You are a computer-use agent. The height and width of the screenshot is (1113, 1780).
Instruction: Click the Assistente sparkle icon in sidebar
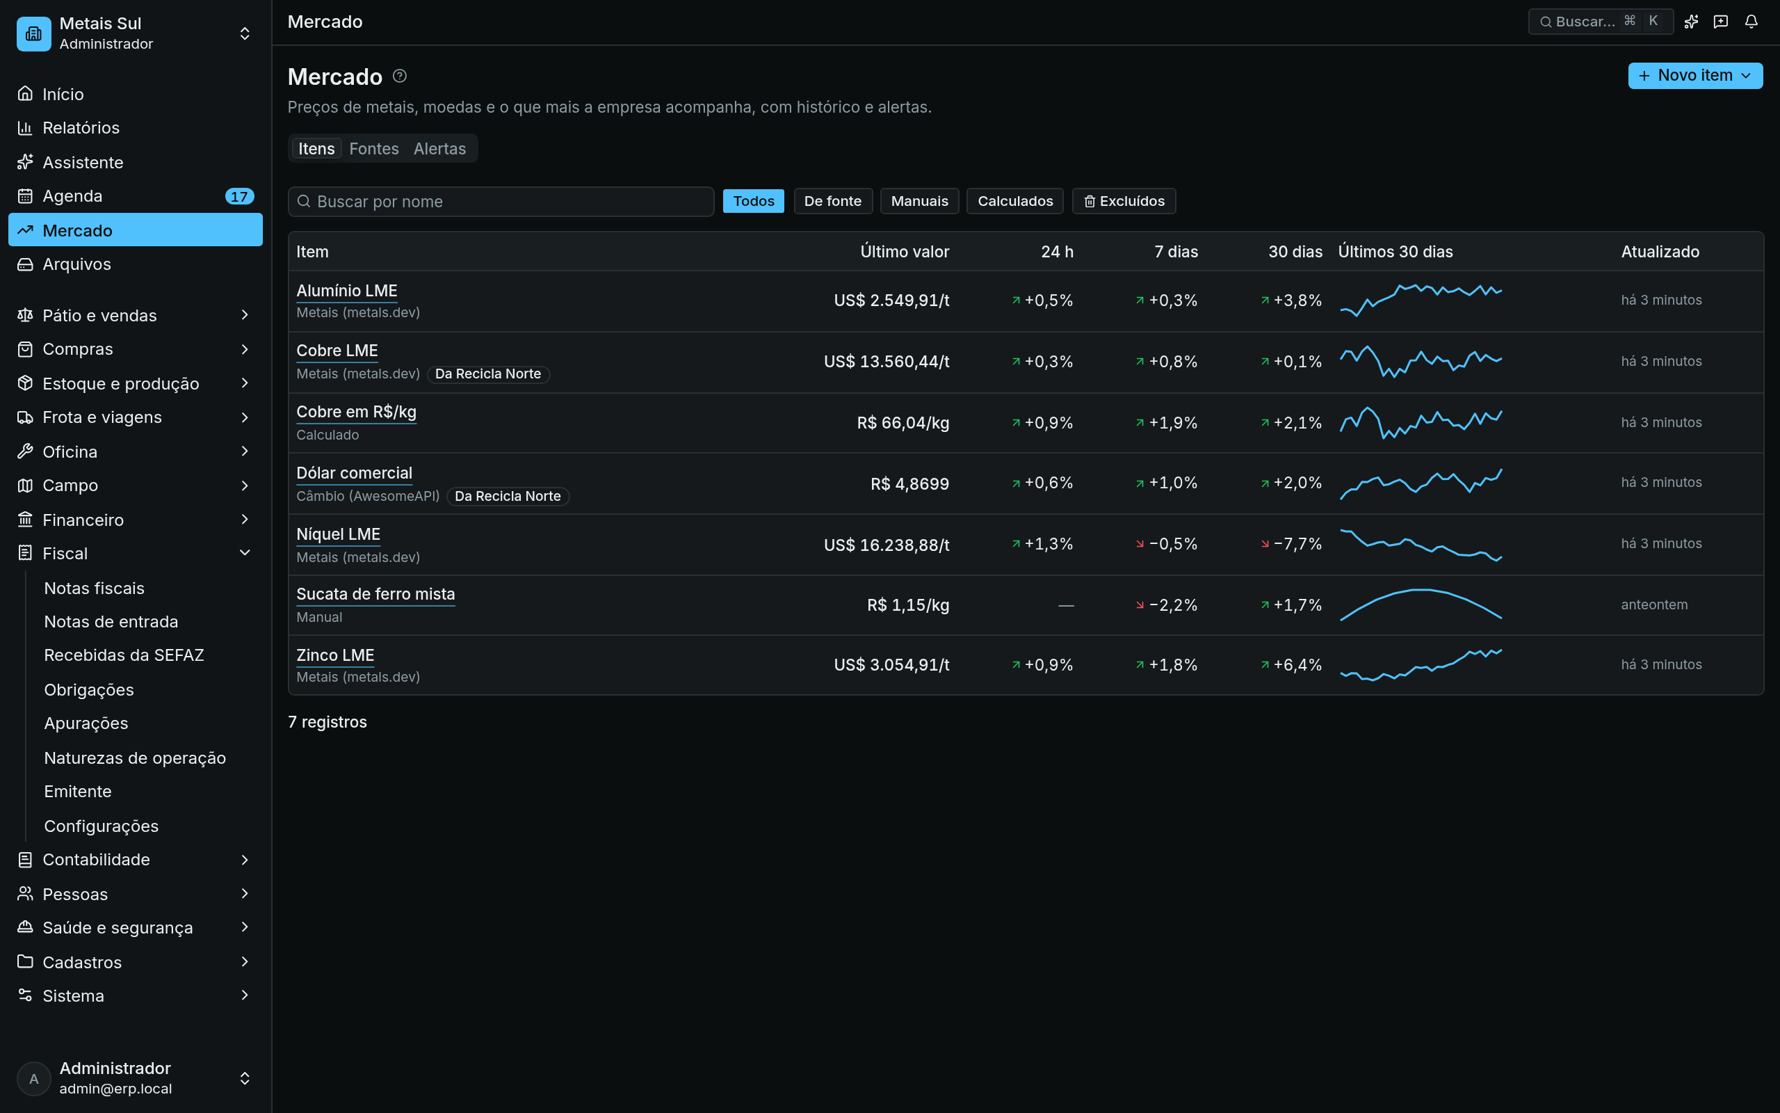(x=25, y=162)
